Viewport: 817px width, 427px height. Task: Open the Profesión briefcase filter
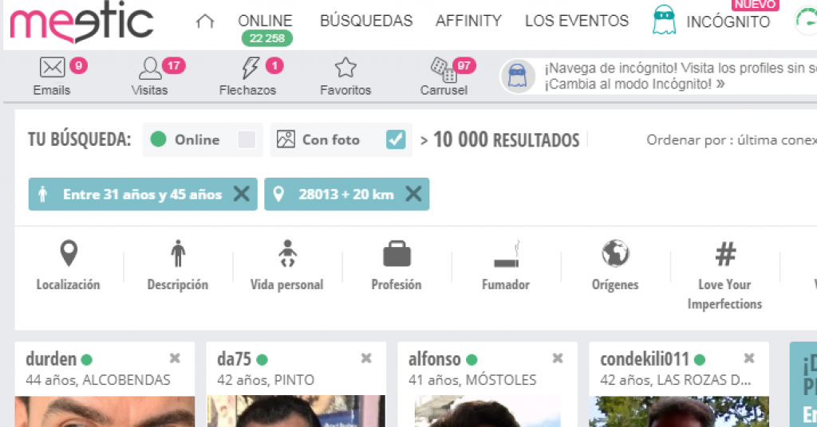coord(397,266)
